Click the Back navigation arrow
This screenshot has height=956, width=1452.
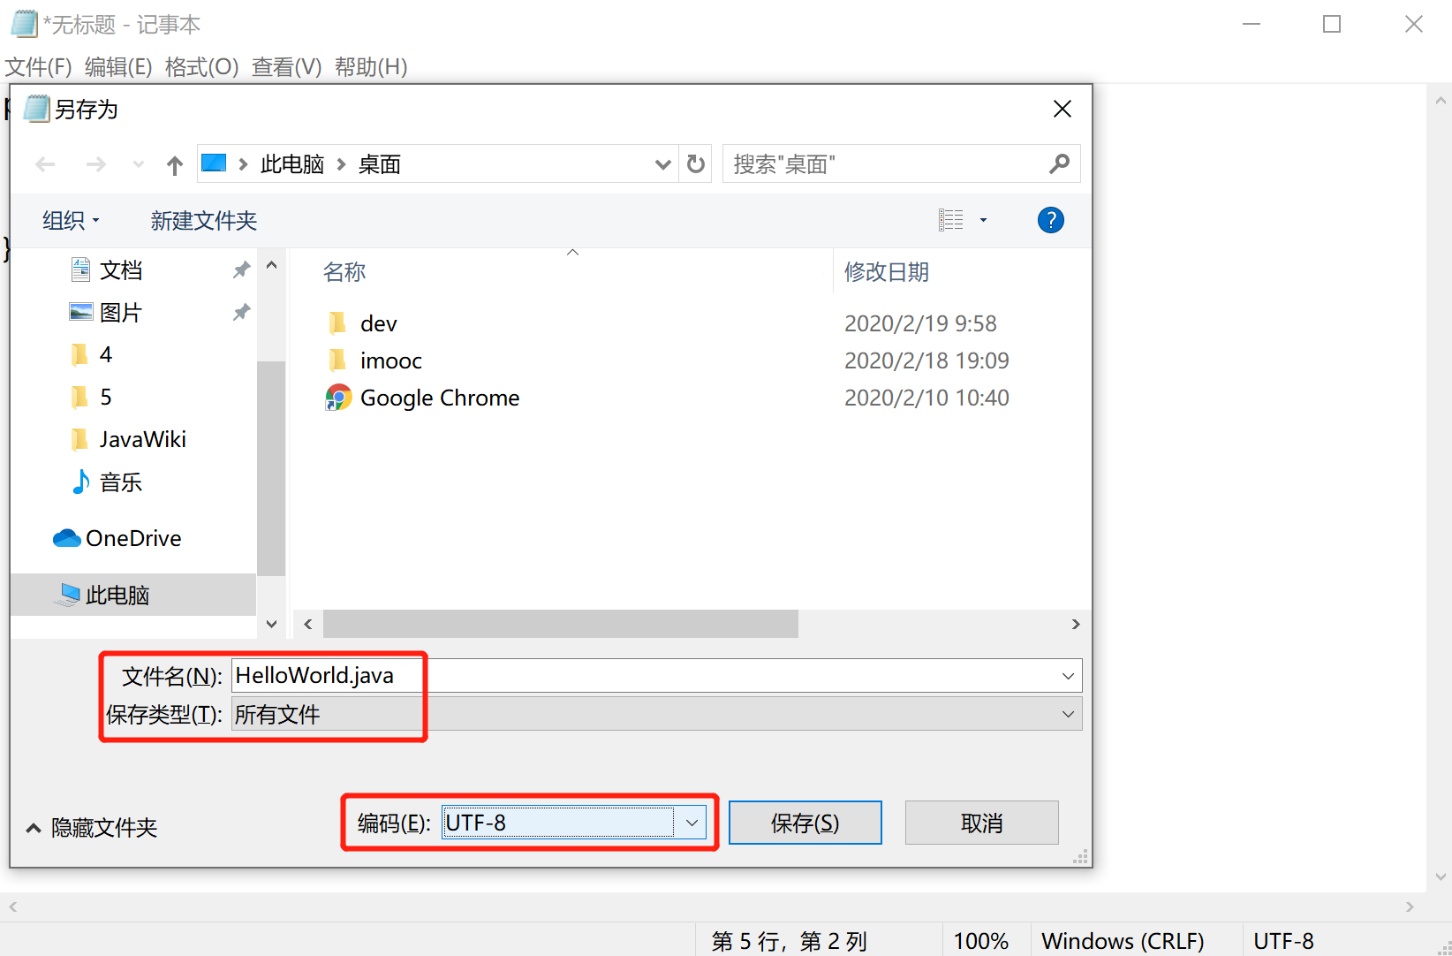click(x=45, y=164)
